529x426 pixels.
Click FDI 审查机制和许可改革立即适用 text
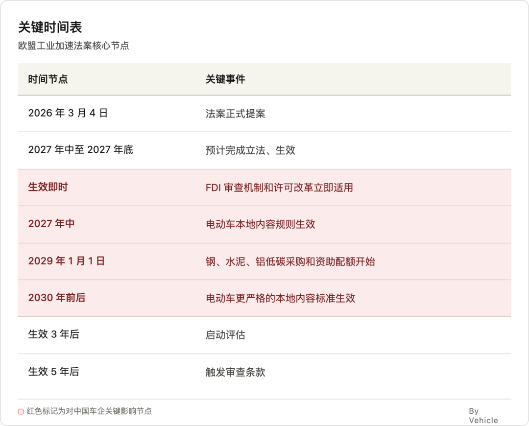point(279,188)
